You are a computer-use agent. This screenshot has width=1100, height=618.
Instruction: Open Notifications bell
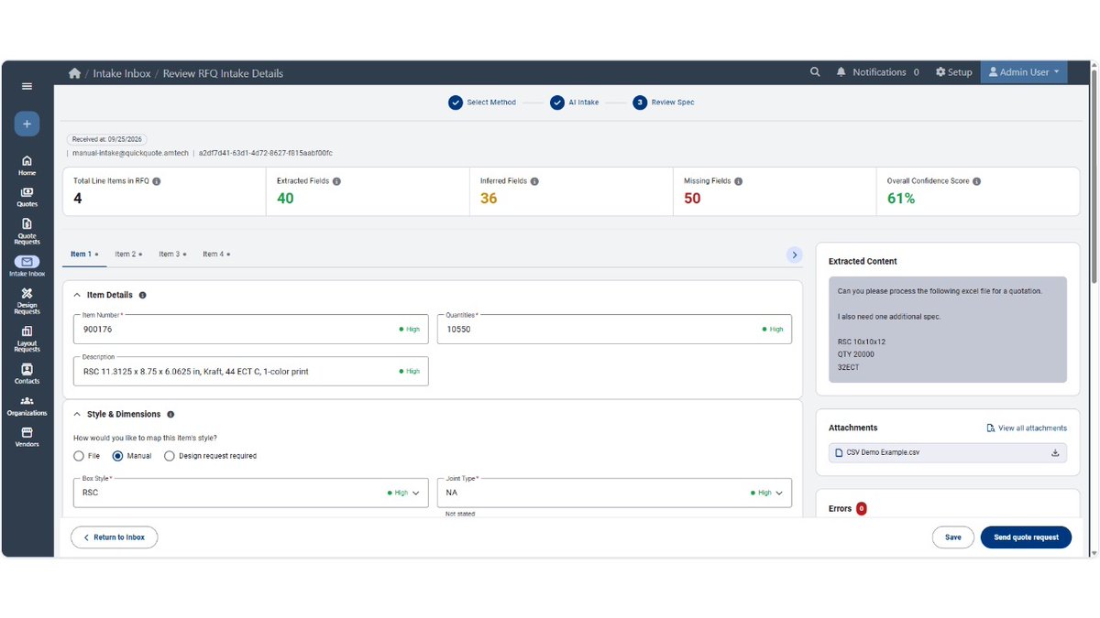(x=877, y=72)
